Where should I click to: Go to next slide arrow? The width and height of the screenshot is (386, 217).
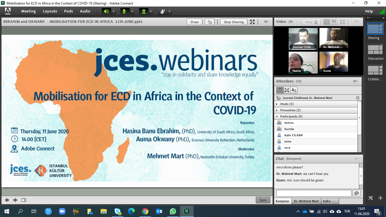point(15,200)
